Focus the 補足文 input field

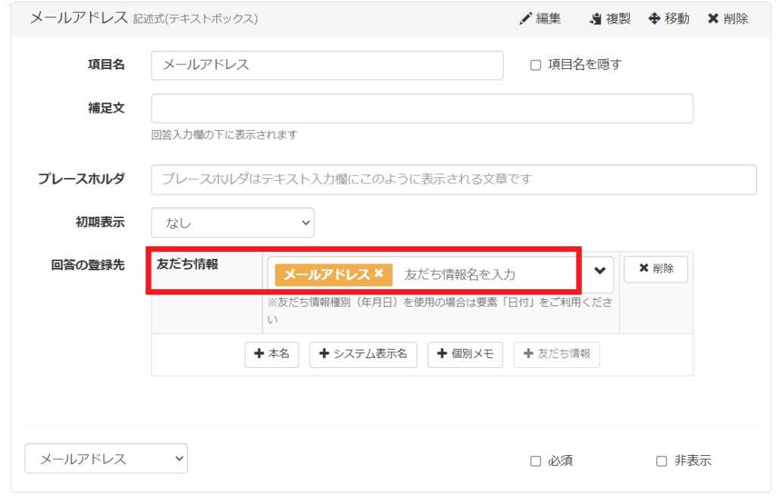pyautogui.click(x=422, y=108)
